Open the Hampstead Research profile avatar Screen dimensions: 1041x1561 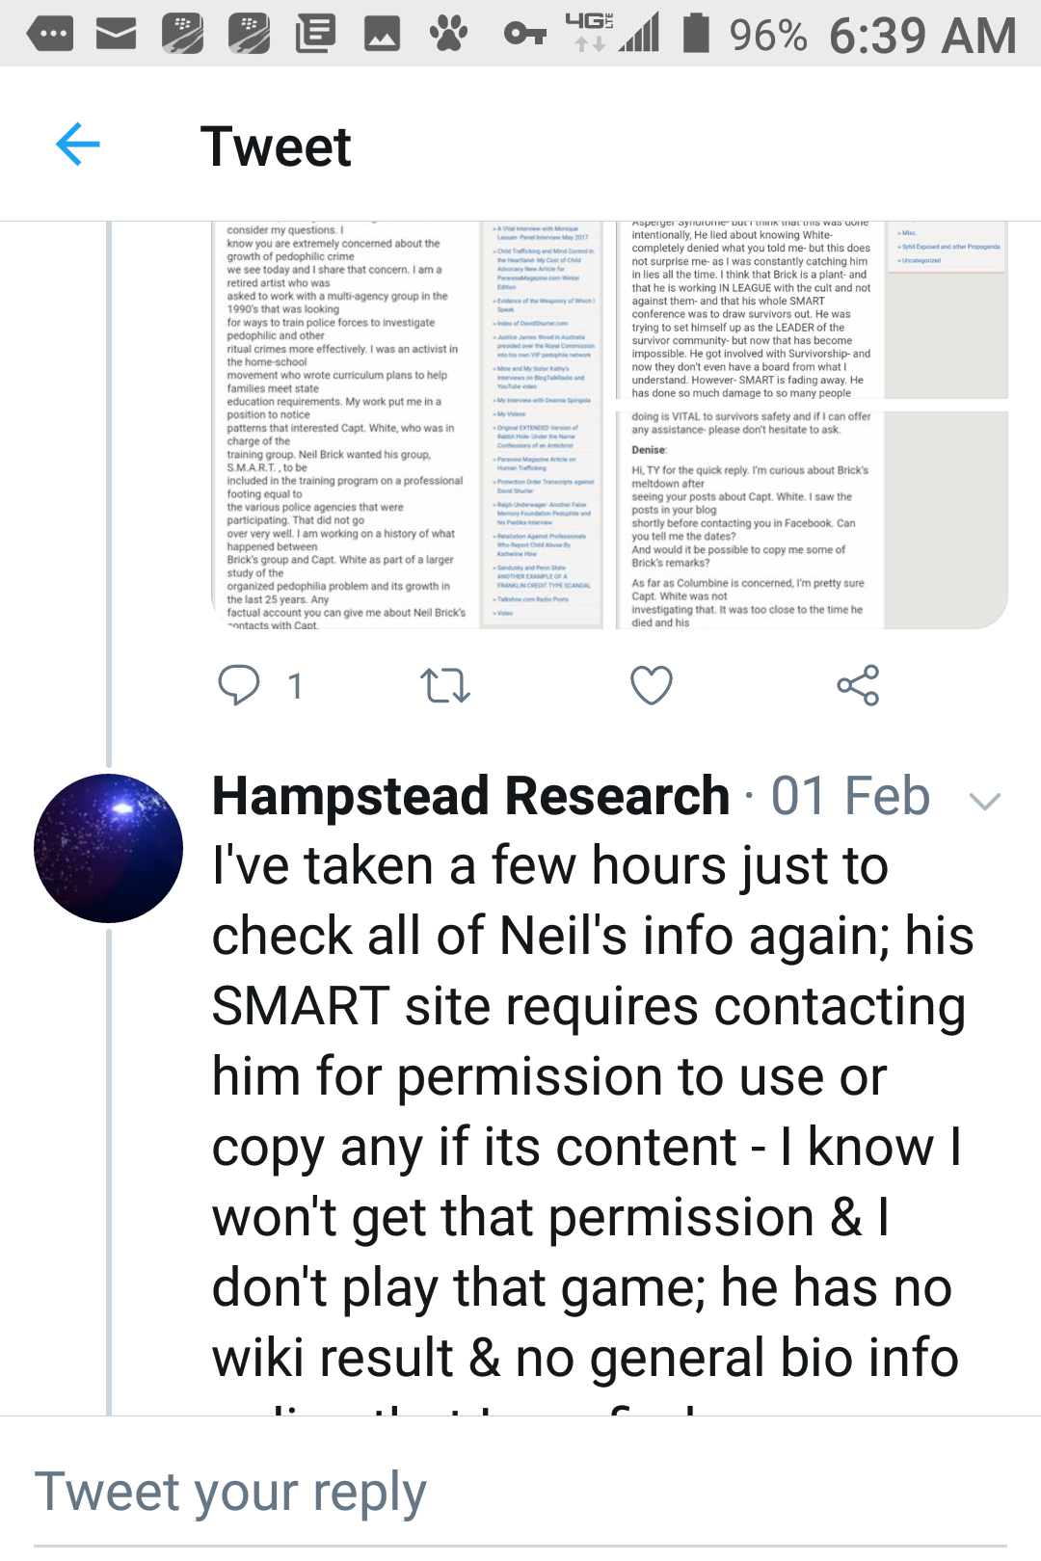coord(108,848)
